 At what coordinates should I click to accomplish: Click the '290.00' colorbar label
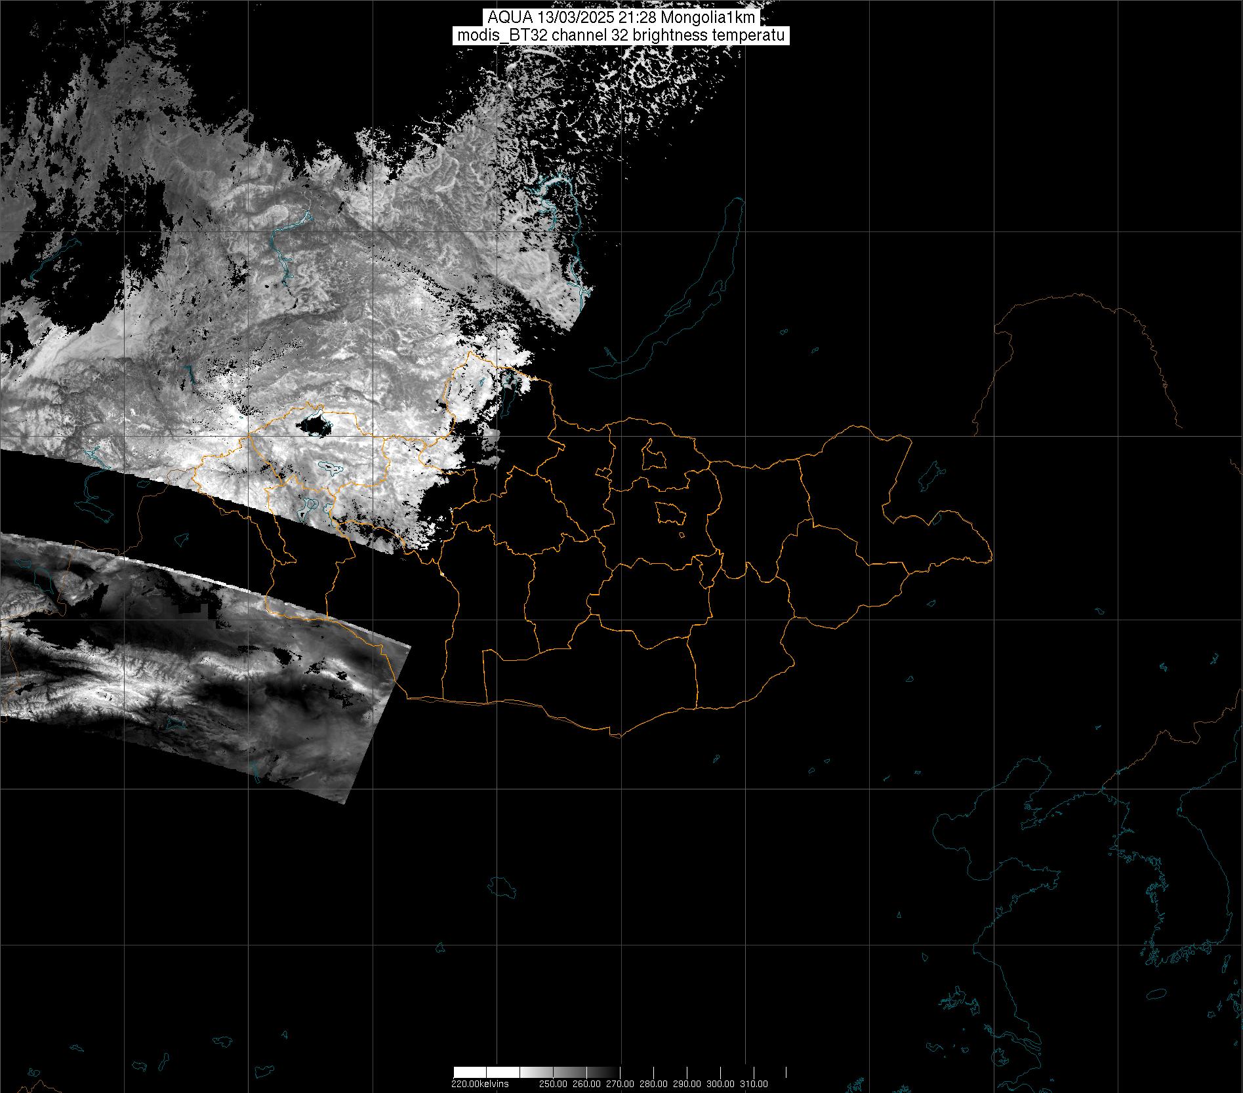(x=687, y=1084)
